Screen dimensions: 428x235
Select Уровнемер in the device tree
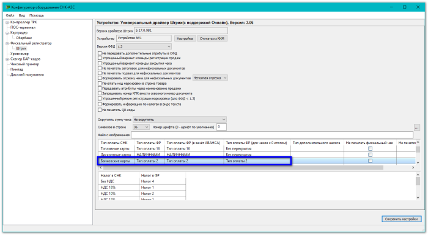[20, 54]
